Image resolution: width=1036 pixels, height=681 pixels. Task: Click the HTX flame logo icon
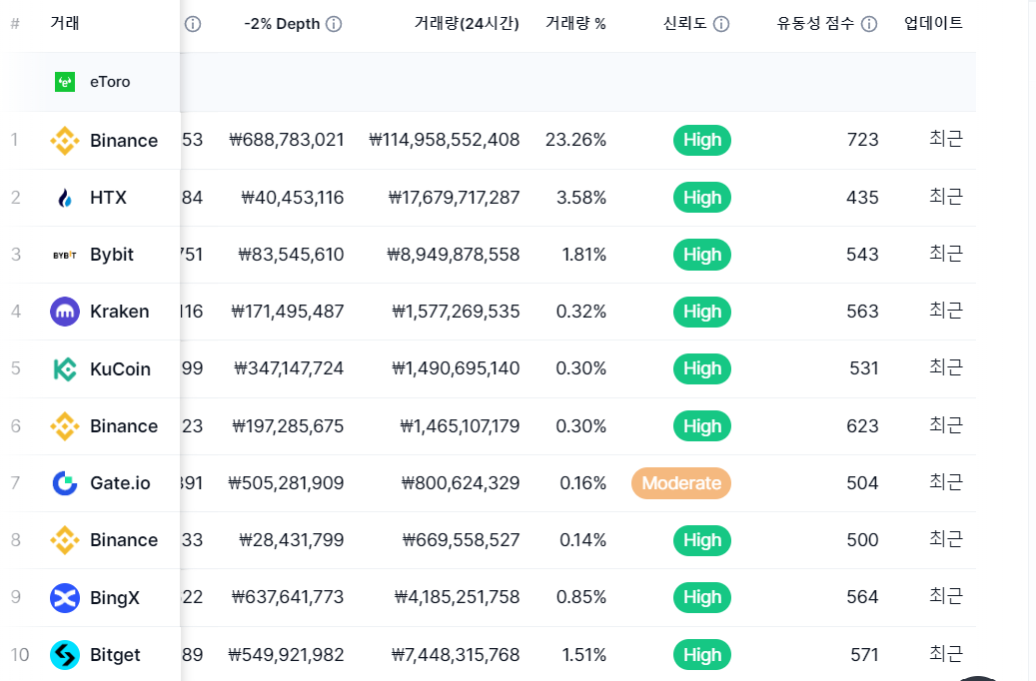pyautogui.click(x=65, y=198)
